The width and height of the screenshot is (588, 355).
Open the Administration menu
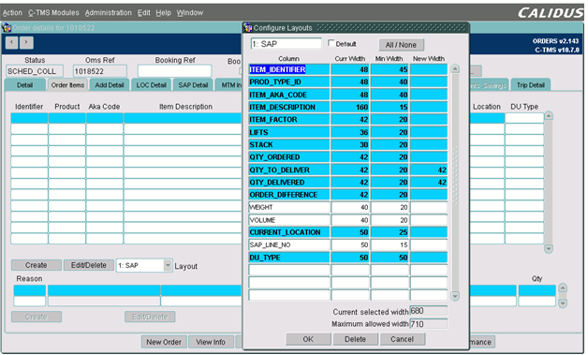coord(108,13)
